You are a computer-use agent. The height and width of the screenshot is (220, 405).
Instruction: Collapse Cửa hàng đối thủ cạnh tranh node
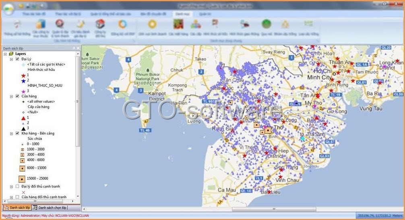pyautogui.click(x=11, y=197)
